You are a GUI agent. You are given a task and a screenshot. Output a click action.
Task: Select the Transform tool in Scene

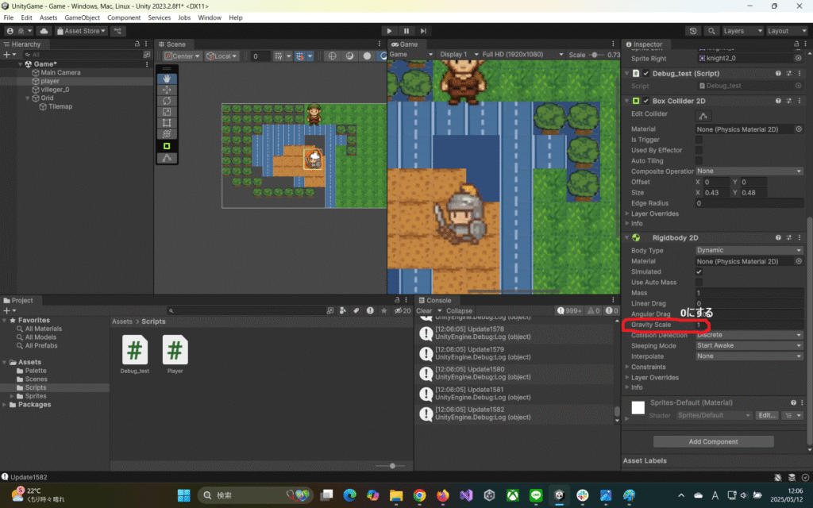tap(167, 133)
